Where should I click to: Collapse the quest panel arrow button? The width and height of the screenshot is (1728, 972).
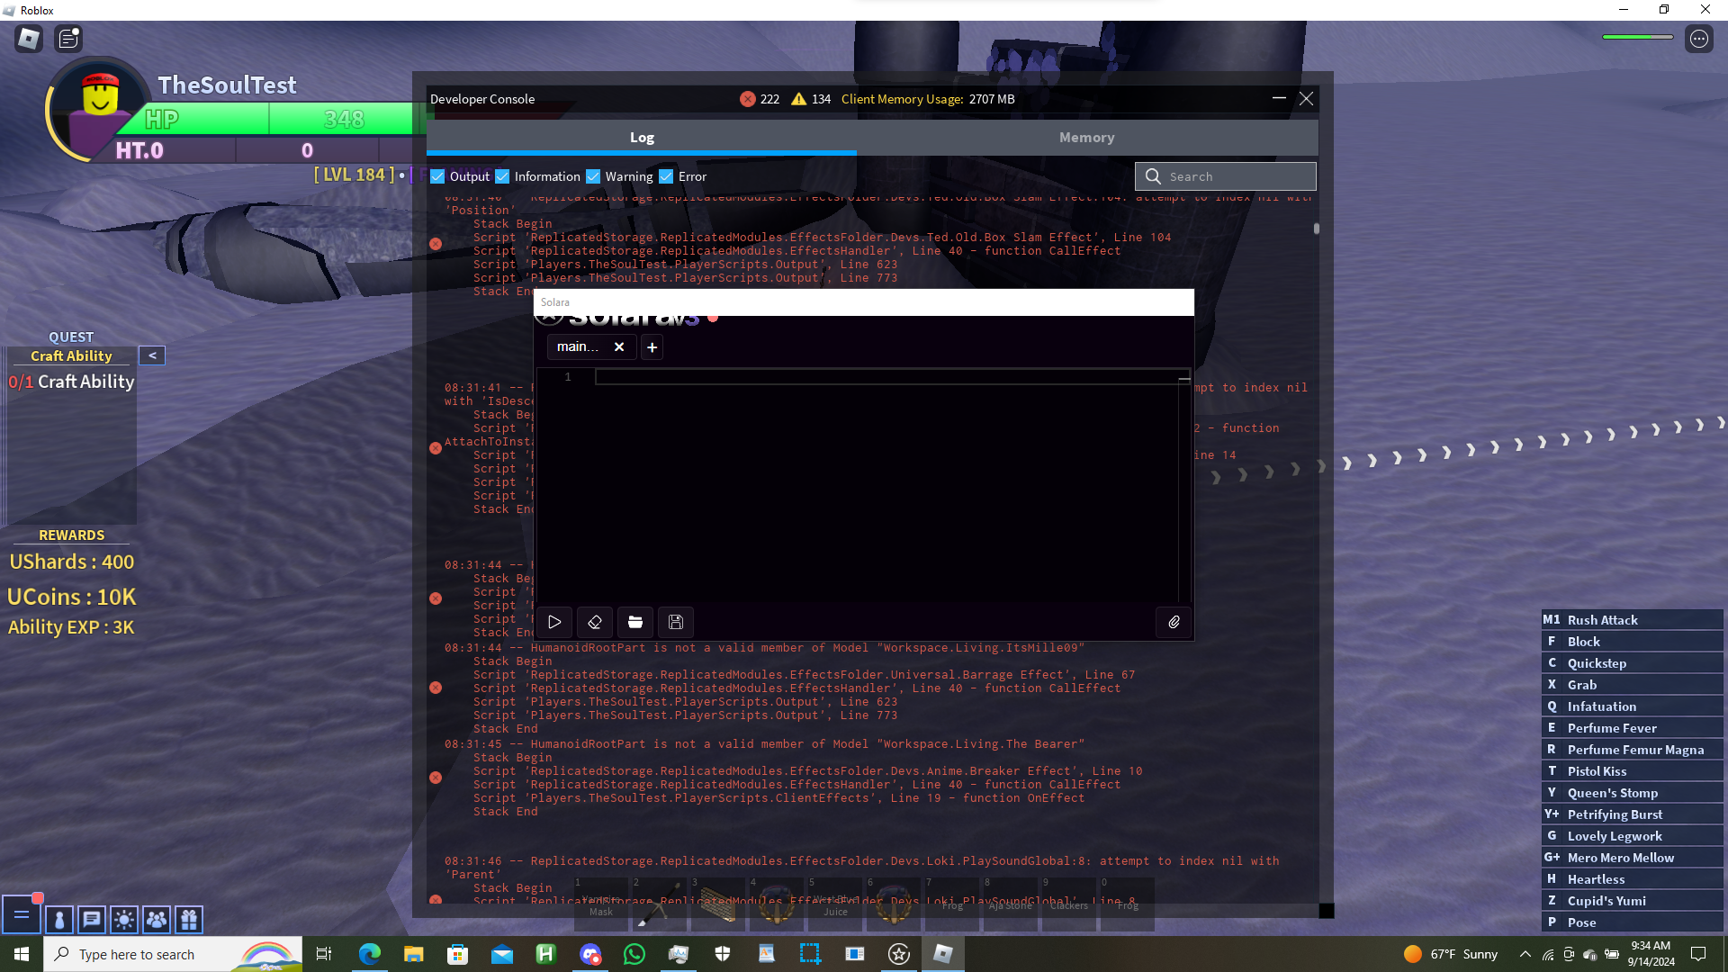coord(152,355)
